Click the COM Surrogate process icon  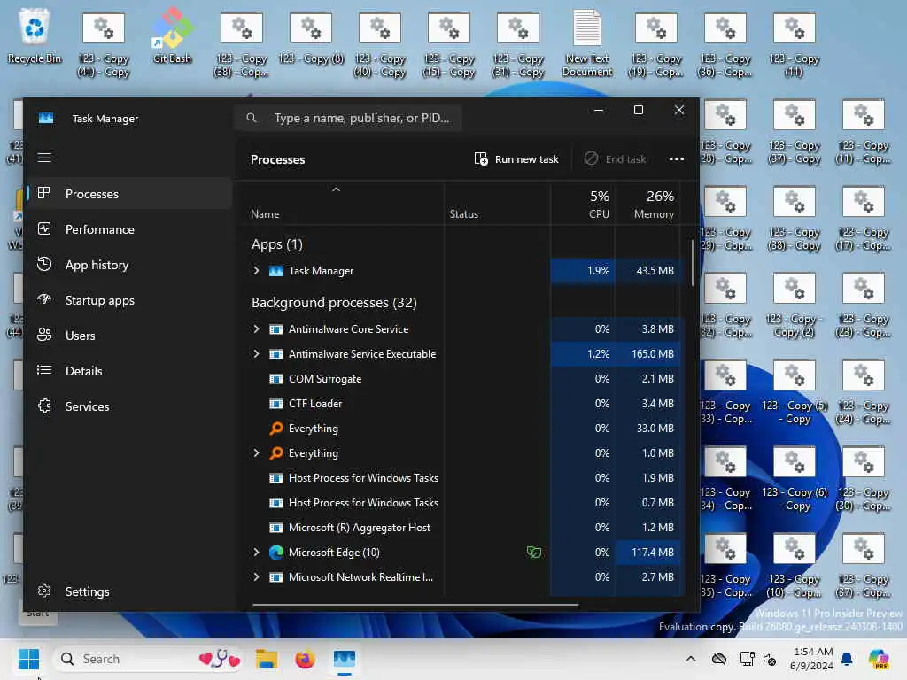pyautogui.click(x=276, y=379)
